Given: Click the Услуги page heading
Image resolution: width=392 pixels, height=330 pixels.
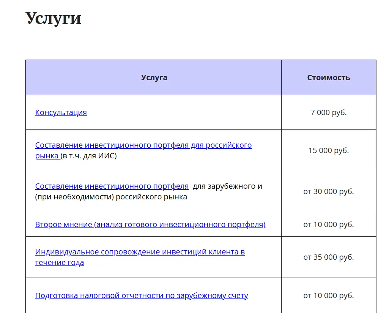Looking at the screenshot, I should pyautogui.click(x=53, y=19).
